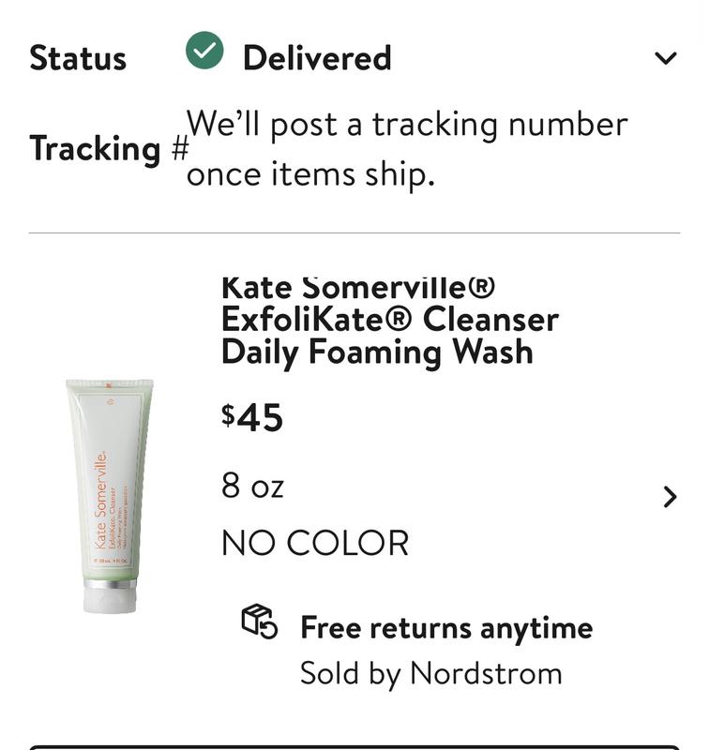The width and height of the screenshot is (709, 750).
Task: Click the green Delivered checkmark icon
Action: point(204,52)
